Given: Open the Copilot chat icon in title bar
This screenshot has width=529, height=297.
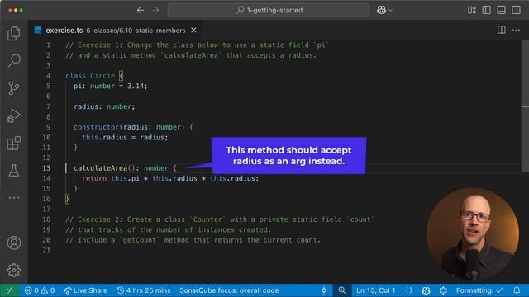Looking at the screenshot, I should pyautogui.click(x=381, y=10).
